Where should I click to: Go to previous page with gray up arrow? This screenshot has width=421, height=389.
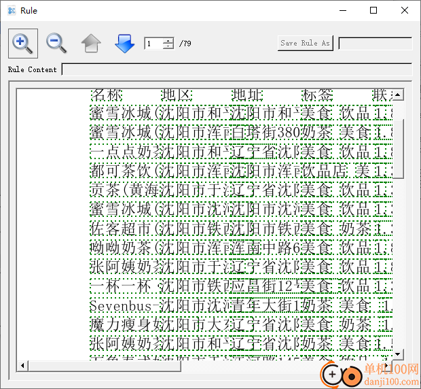tap(91, 44)
